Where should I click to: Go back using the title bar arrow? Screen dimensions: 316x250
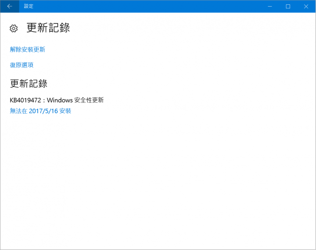point(10,6)
